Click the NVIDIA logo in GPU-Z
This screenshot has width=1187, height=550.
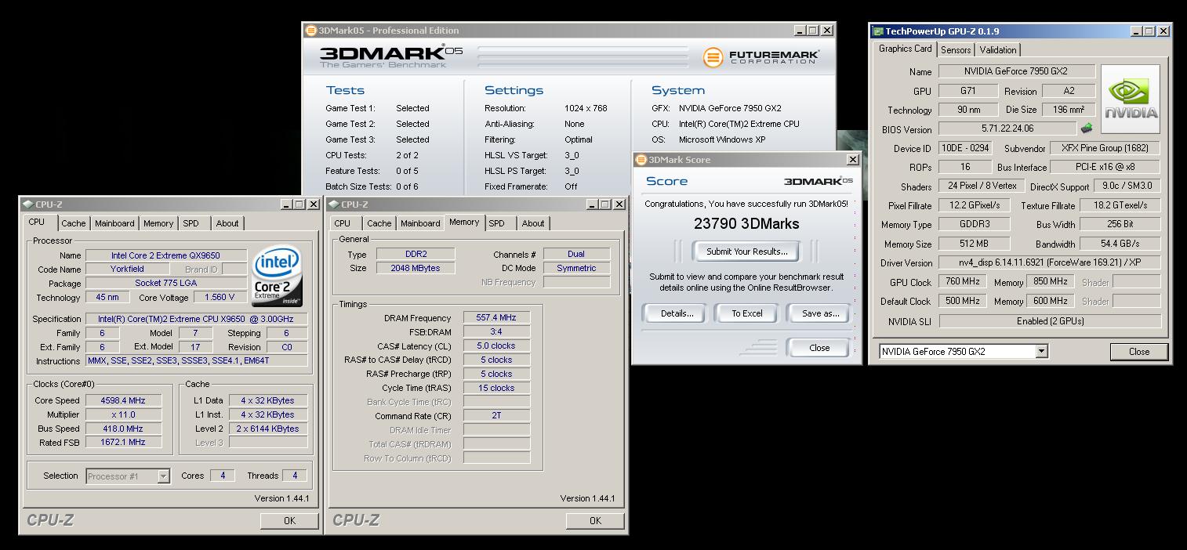pos(1130,99)
